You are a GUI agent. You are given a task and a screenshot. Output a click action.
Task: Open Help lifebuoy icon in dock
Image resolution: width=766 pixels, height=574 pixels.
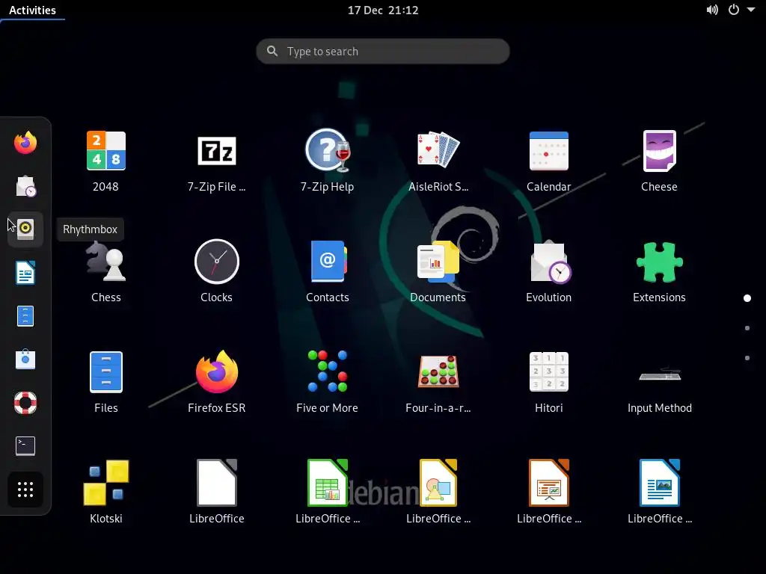point(25,403)
